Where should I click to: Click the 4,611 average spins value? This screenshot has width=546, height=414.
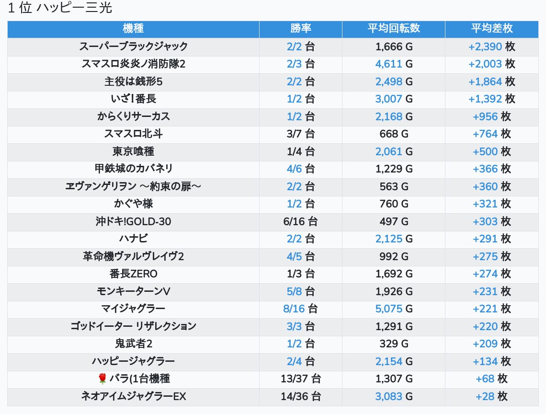[x=388, y=64]
